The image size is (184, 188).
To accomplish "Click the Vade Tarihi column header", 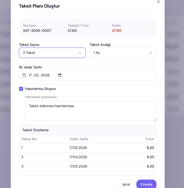I will (x=79, y=139).
